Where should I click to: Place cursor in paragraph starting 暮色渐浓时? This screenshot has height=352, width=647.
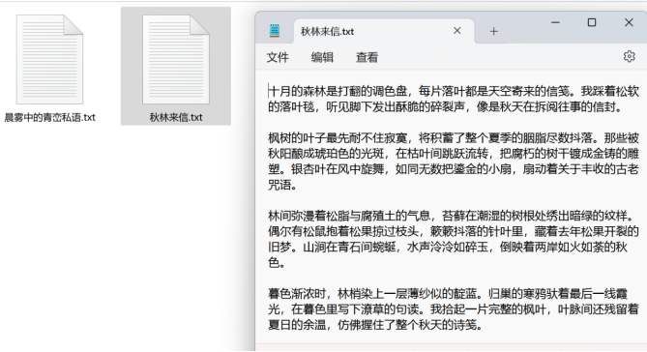pos(453,309)
